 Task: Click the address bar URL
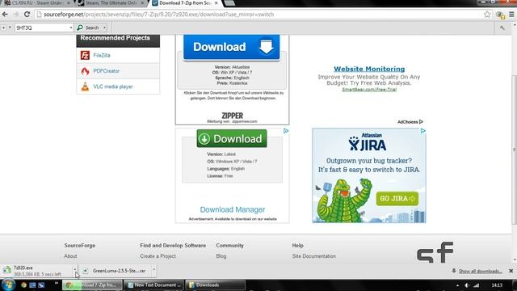point(158,15)
